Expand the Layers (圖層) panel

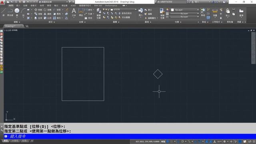coord(116,22)
